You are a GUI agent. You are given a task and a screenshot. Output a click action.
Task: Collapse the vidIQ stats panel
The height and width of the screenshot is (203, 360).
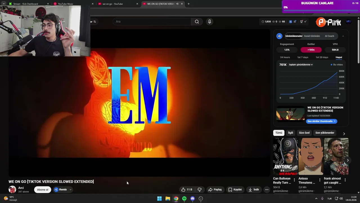pos(343,36)
